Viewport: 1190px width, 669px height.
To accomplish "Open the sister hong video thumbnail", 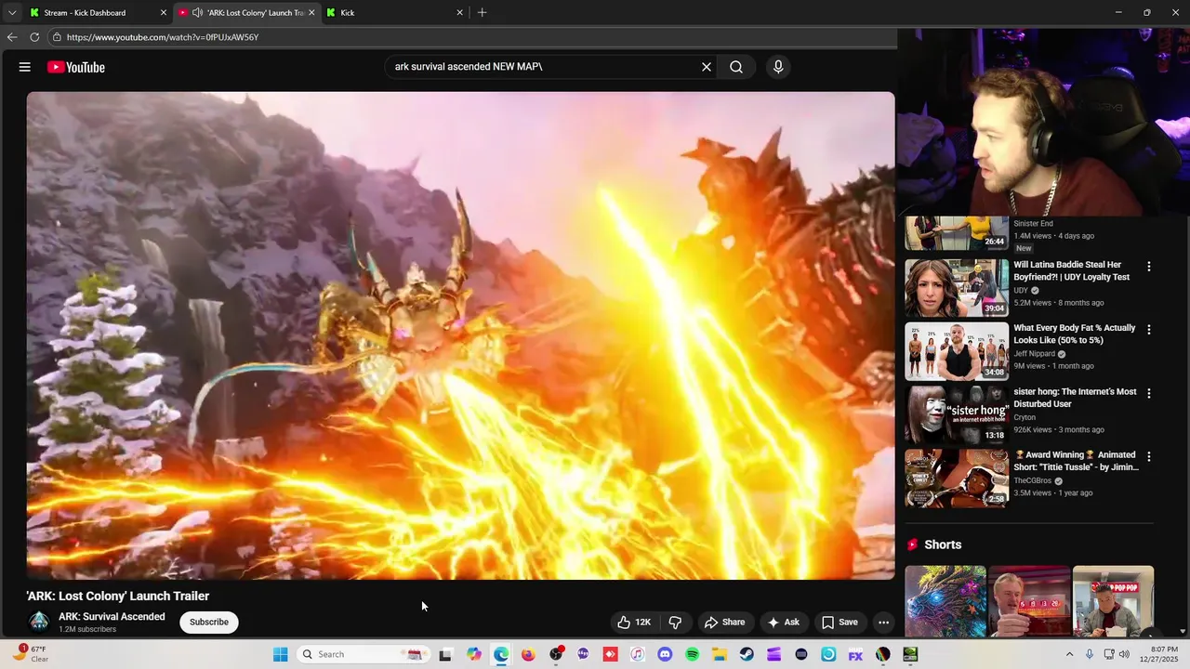I will [957, 414].
